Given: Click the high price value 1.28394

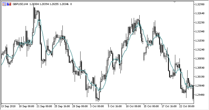Looking at the screenshot, I should click(x=44, y=4).
